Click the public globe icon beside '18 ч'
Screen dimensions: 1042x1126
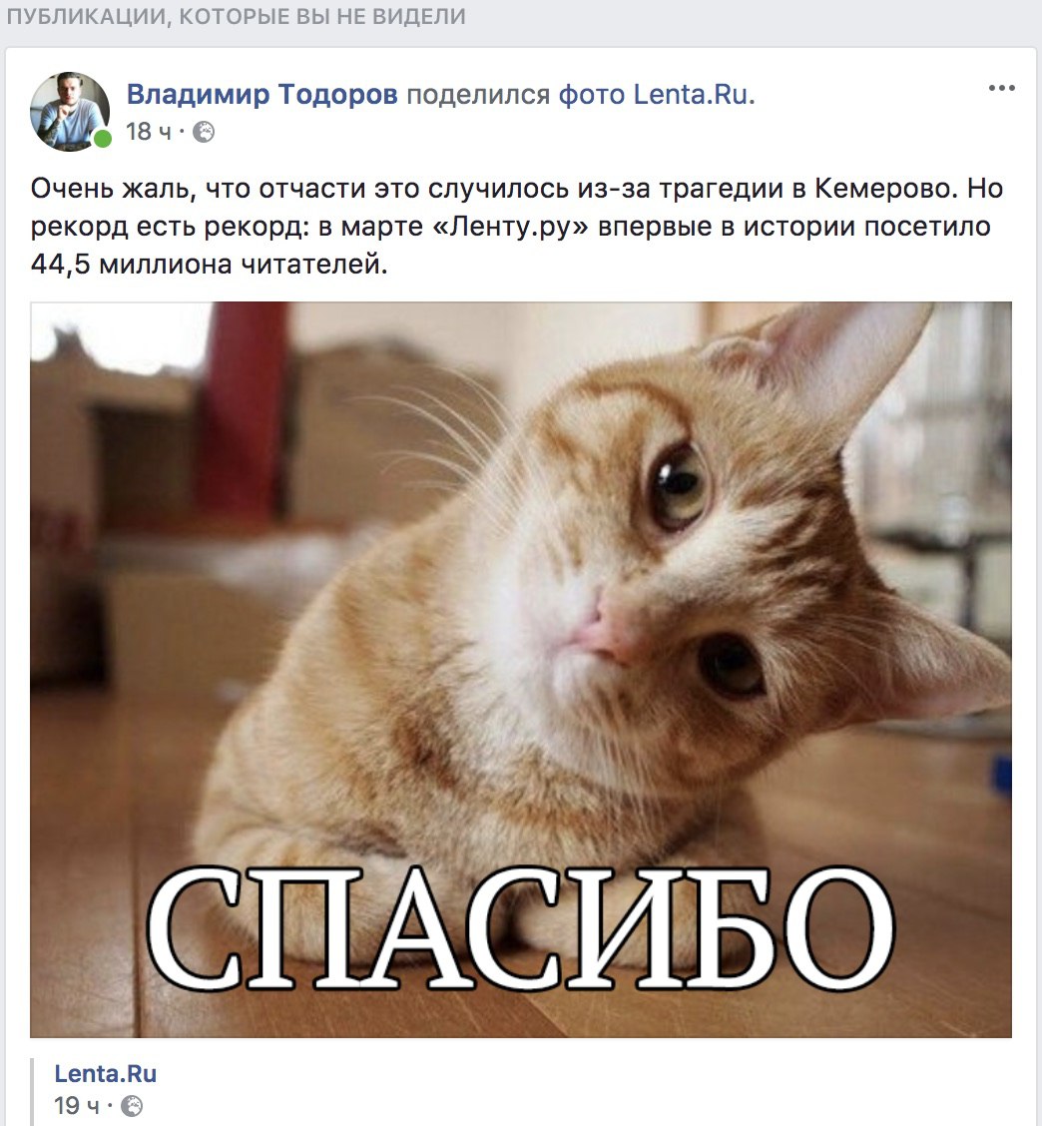click(204, 132)
